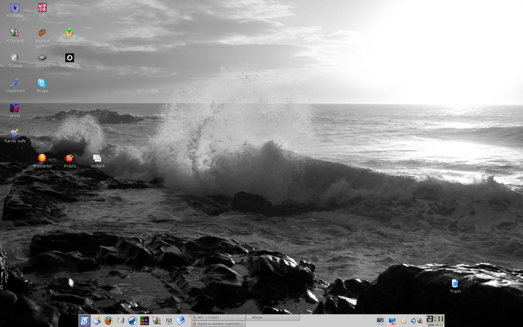Click the KTorrent launcher in the panel

coord(157,321)
